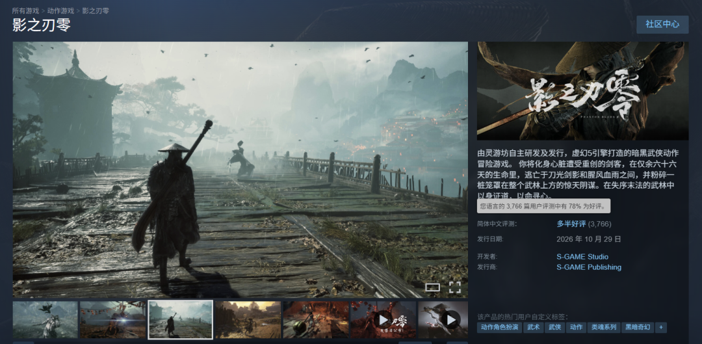Select fourth thumbnail with sunset battle
Viewport: 702px width, 344px height.
(248, 320)
